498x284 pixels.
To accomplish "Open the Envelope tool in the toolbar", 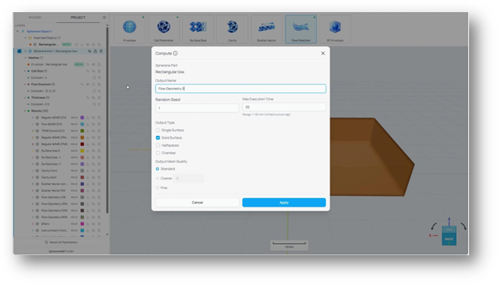I will pos(129,29).
